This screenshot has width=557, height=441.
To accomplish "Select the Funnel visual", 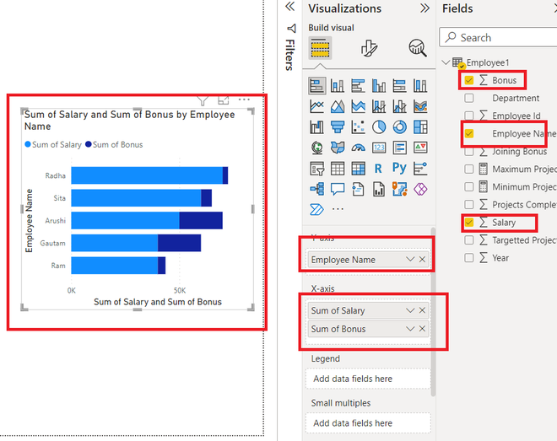I will pos(338,127).
